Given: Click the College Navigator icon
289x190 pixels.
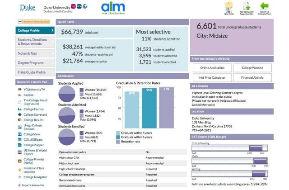Looking at the screenshot, I should (19, 177).
